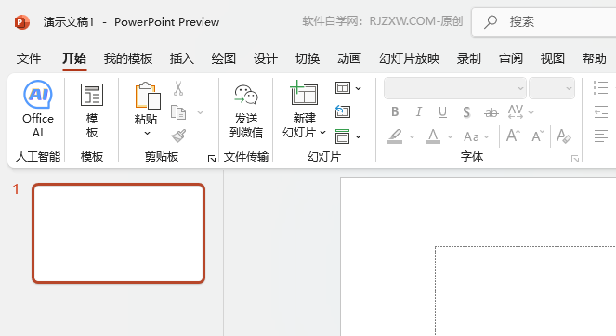The image size is (616, 336).
Task: Expand character spacing dropdown arrow
Action: point(531,112)
